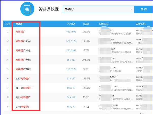Click the 收录数 column header

point(86,24)
